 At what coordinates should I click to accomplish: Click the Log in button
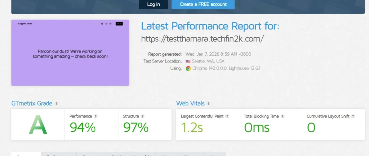pos(154,4)
